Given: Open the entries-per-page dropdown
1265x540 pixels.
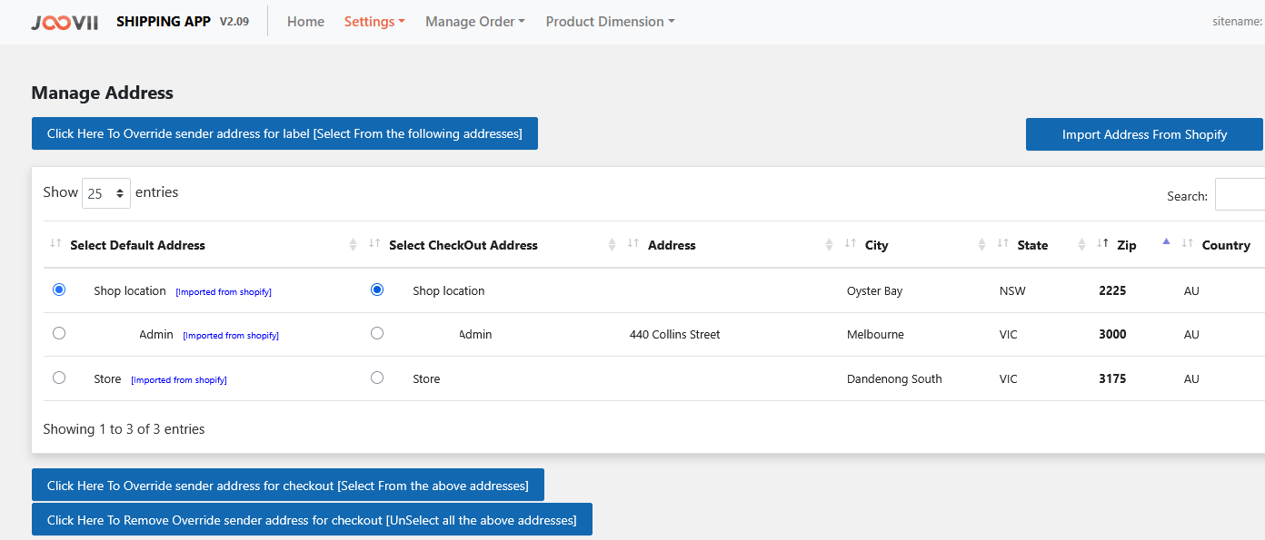Looking at the screenshot, I should tap(105, 193).
